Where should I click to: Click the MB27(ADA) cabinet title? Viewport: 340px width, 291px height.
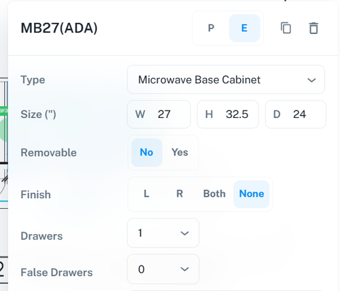coord(59,28)
